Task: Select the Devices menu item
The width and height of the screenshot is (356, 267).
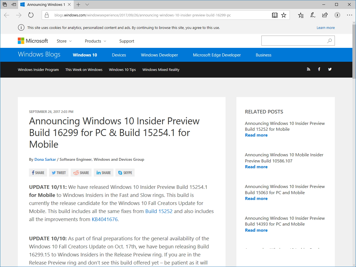Action: (x=119, y=55)
